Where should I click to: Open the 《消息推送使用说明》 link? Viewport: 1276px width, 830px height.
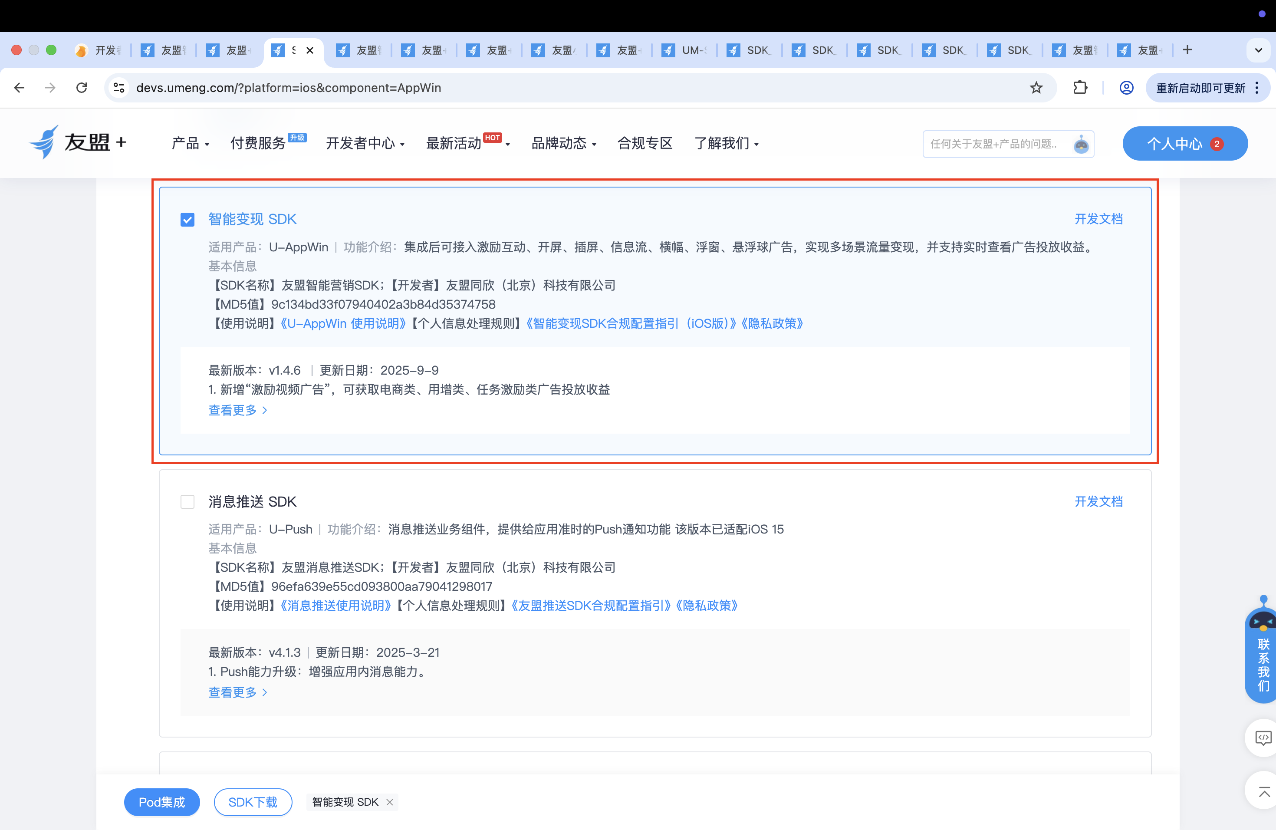pyautogui.click(x=335, y=605)
